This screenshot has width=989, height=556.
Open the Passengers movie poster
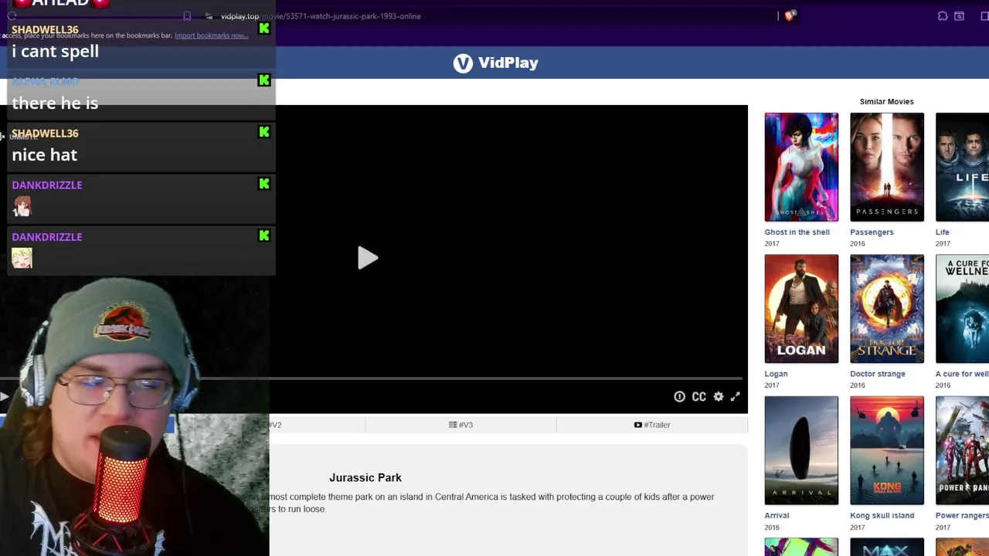tap(887, 167)
